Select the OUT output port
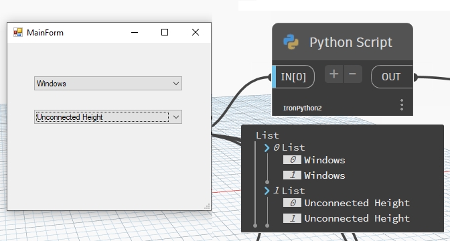 point(392,77)
